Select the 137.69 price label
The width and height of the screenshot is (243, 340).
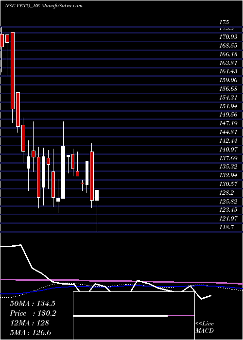coord(228,158)
